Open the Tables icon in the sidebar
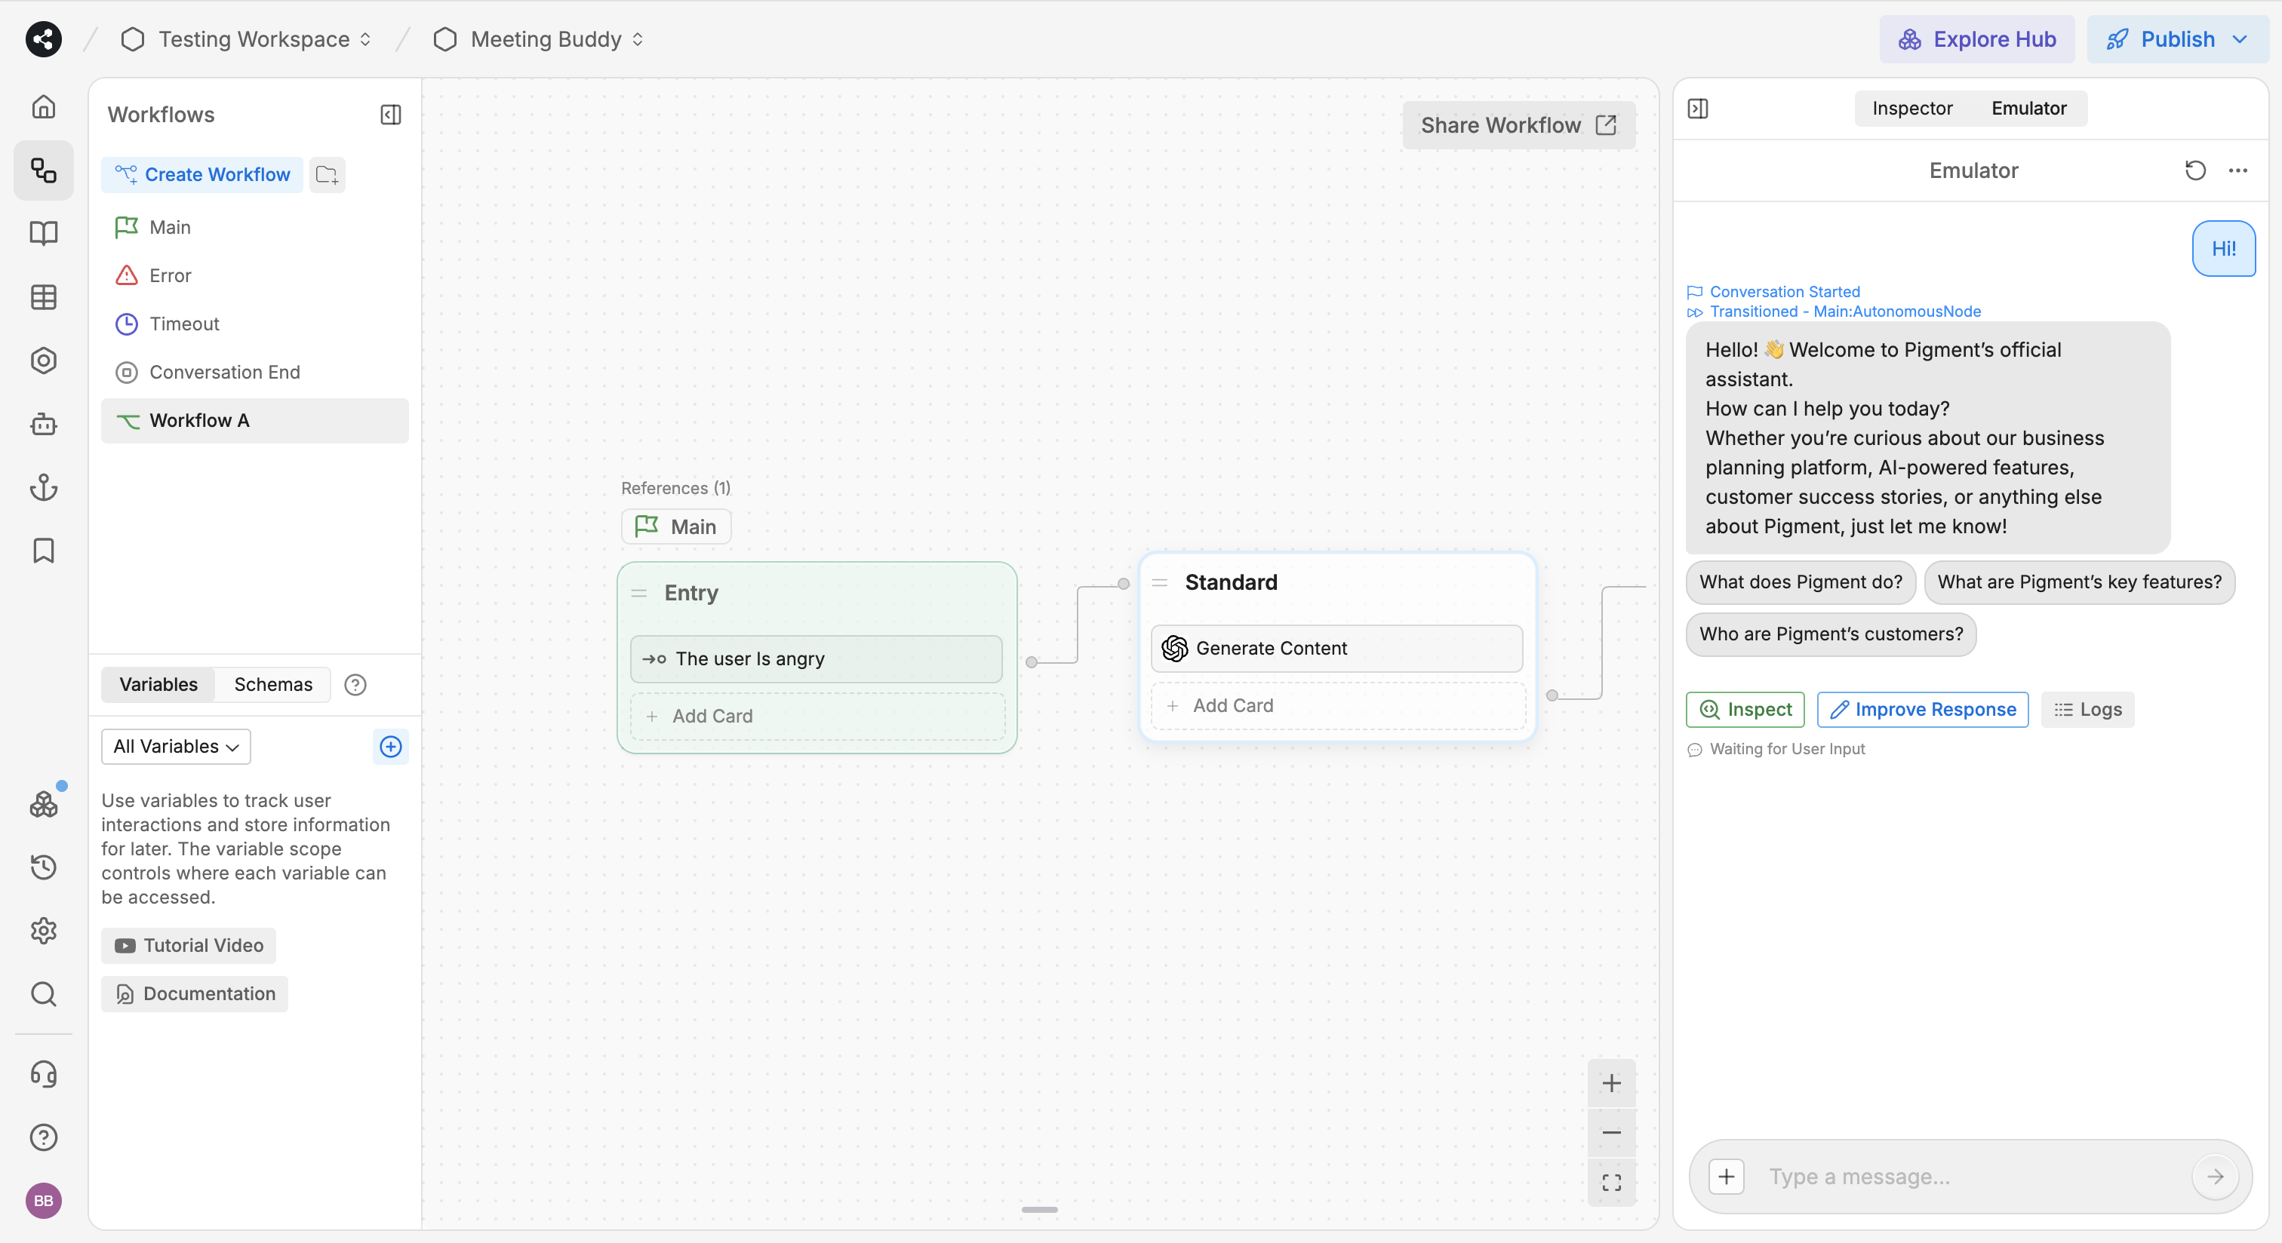 42,296
